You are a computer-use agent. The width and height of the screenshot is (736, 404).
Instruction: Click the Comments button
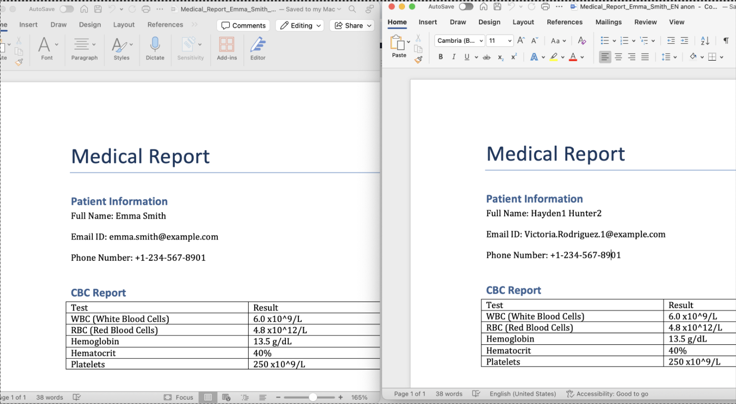tap(243, 26)
